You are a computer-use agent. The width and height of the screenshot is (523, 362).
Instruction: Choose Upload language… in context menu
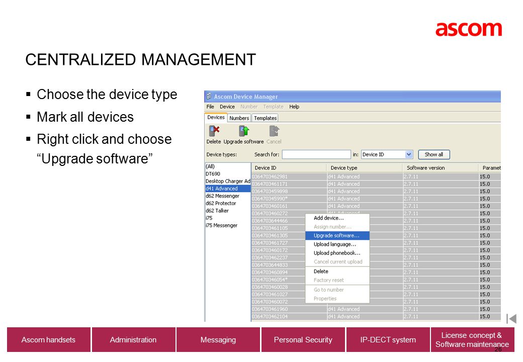coord(337,244)
